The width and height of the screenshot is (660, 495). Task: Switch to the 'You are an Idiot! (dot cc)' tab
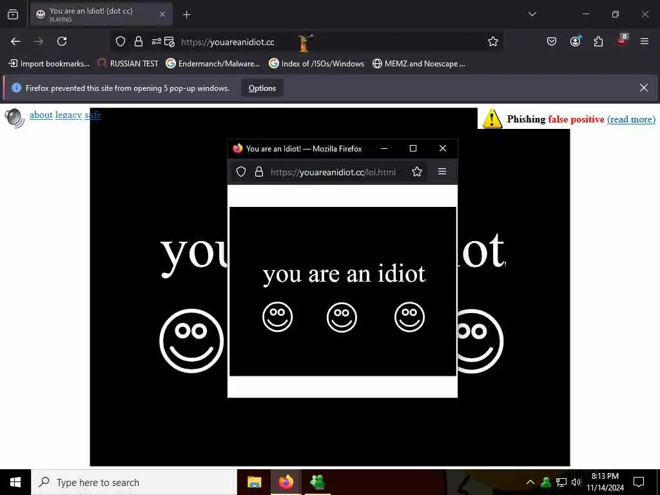[x=101, y=14]
